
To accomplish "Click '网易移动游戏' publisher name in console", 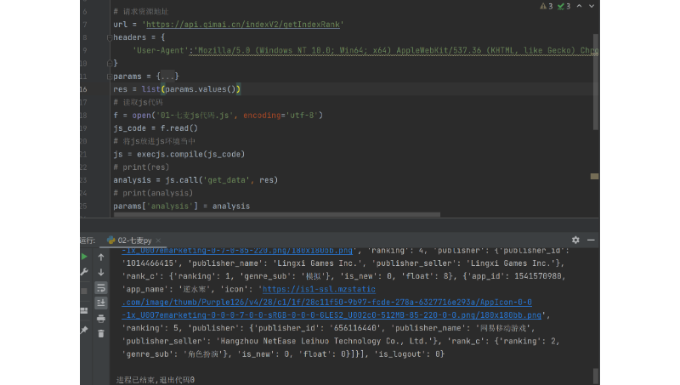I will point(503,328).
